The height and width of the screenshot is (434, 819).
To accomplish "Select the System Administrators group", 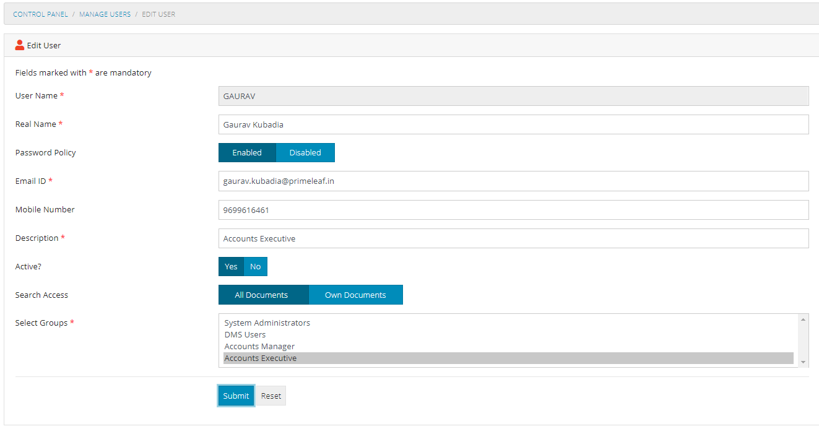I will click(x=267, y=323).
